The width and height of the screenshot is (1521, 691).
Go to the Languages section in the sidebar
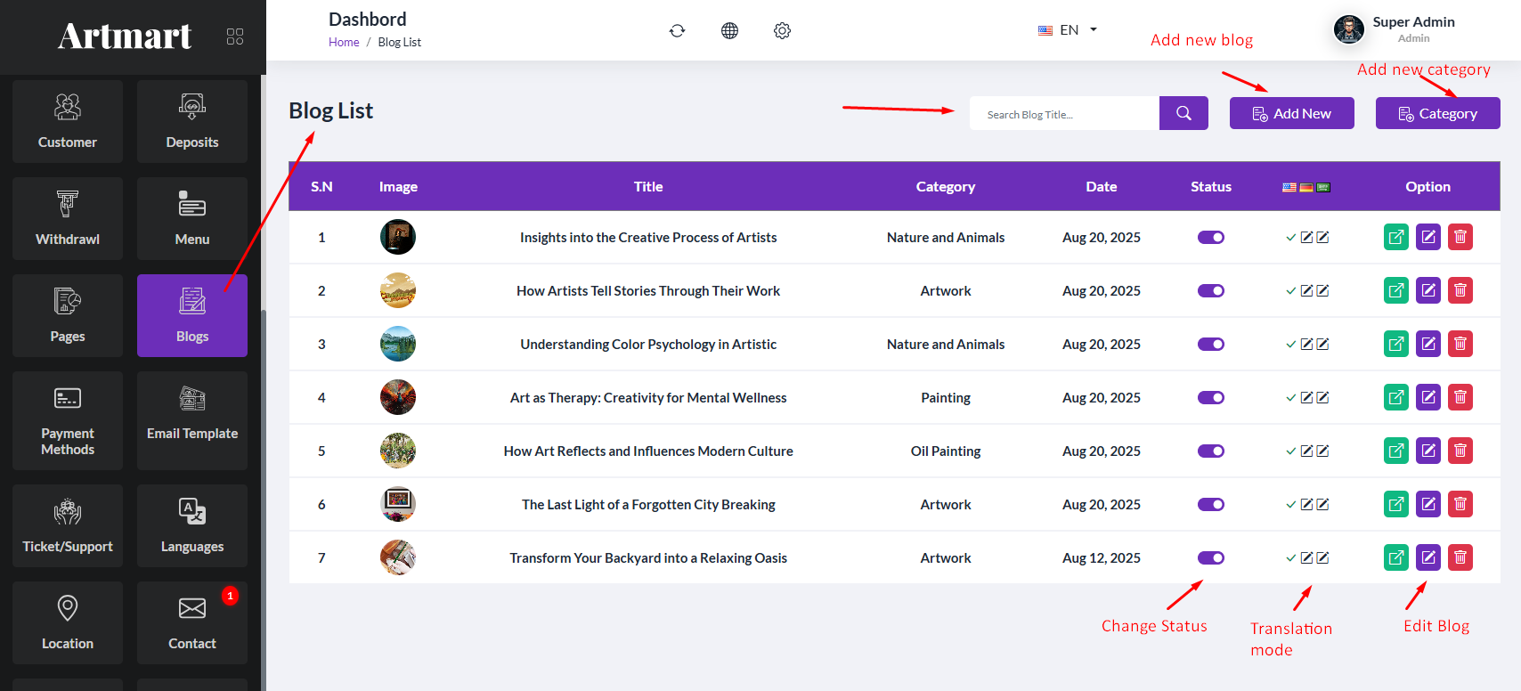click(x=192, y=525)
